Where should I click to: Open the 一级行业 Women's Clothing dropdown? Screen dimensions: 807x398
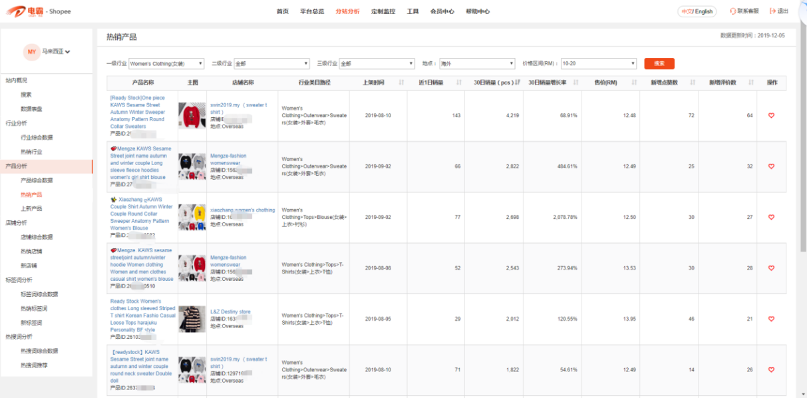pos(166,64)
